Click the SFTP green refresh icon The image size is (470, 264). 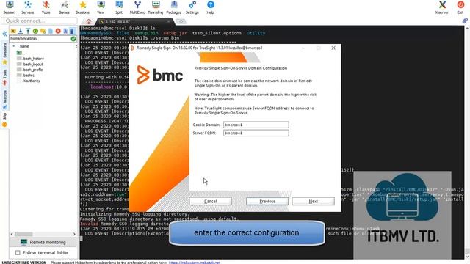coord(35,31)
